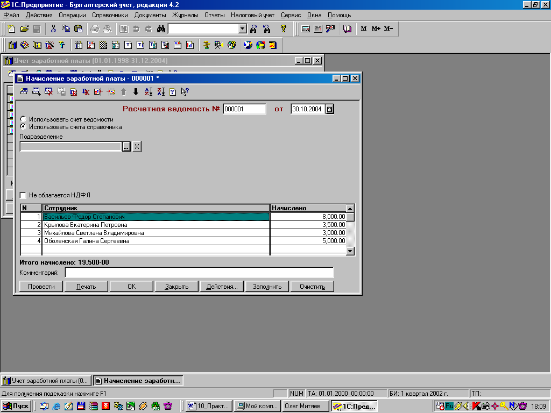Click the Paste clipboard icon

click(79, 29)
